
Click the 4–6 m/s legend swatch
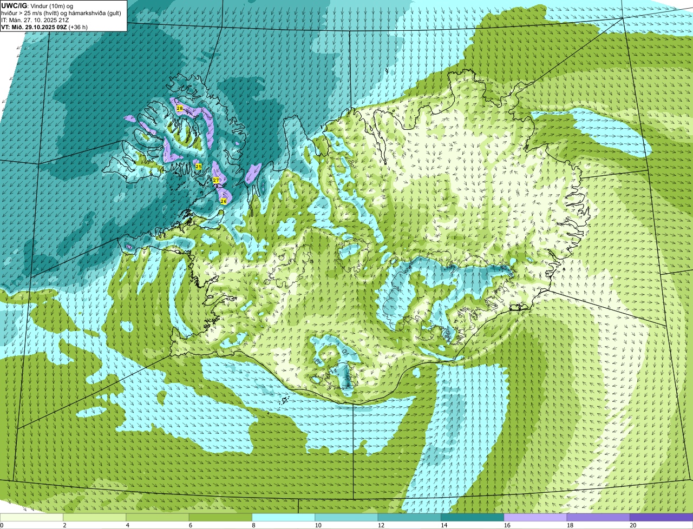click(x=158, y=517)
